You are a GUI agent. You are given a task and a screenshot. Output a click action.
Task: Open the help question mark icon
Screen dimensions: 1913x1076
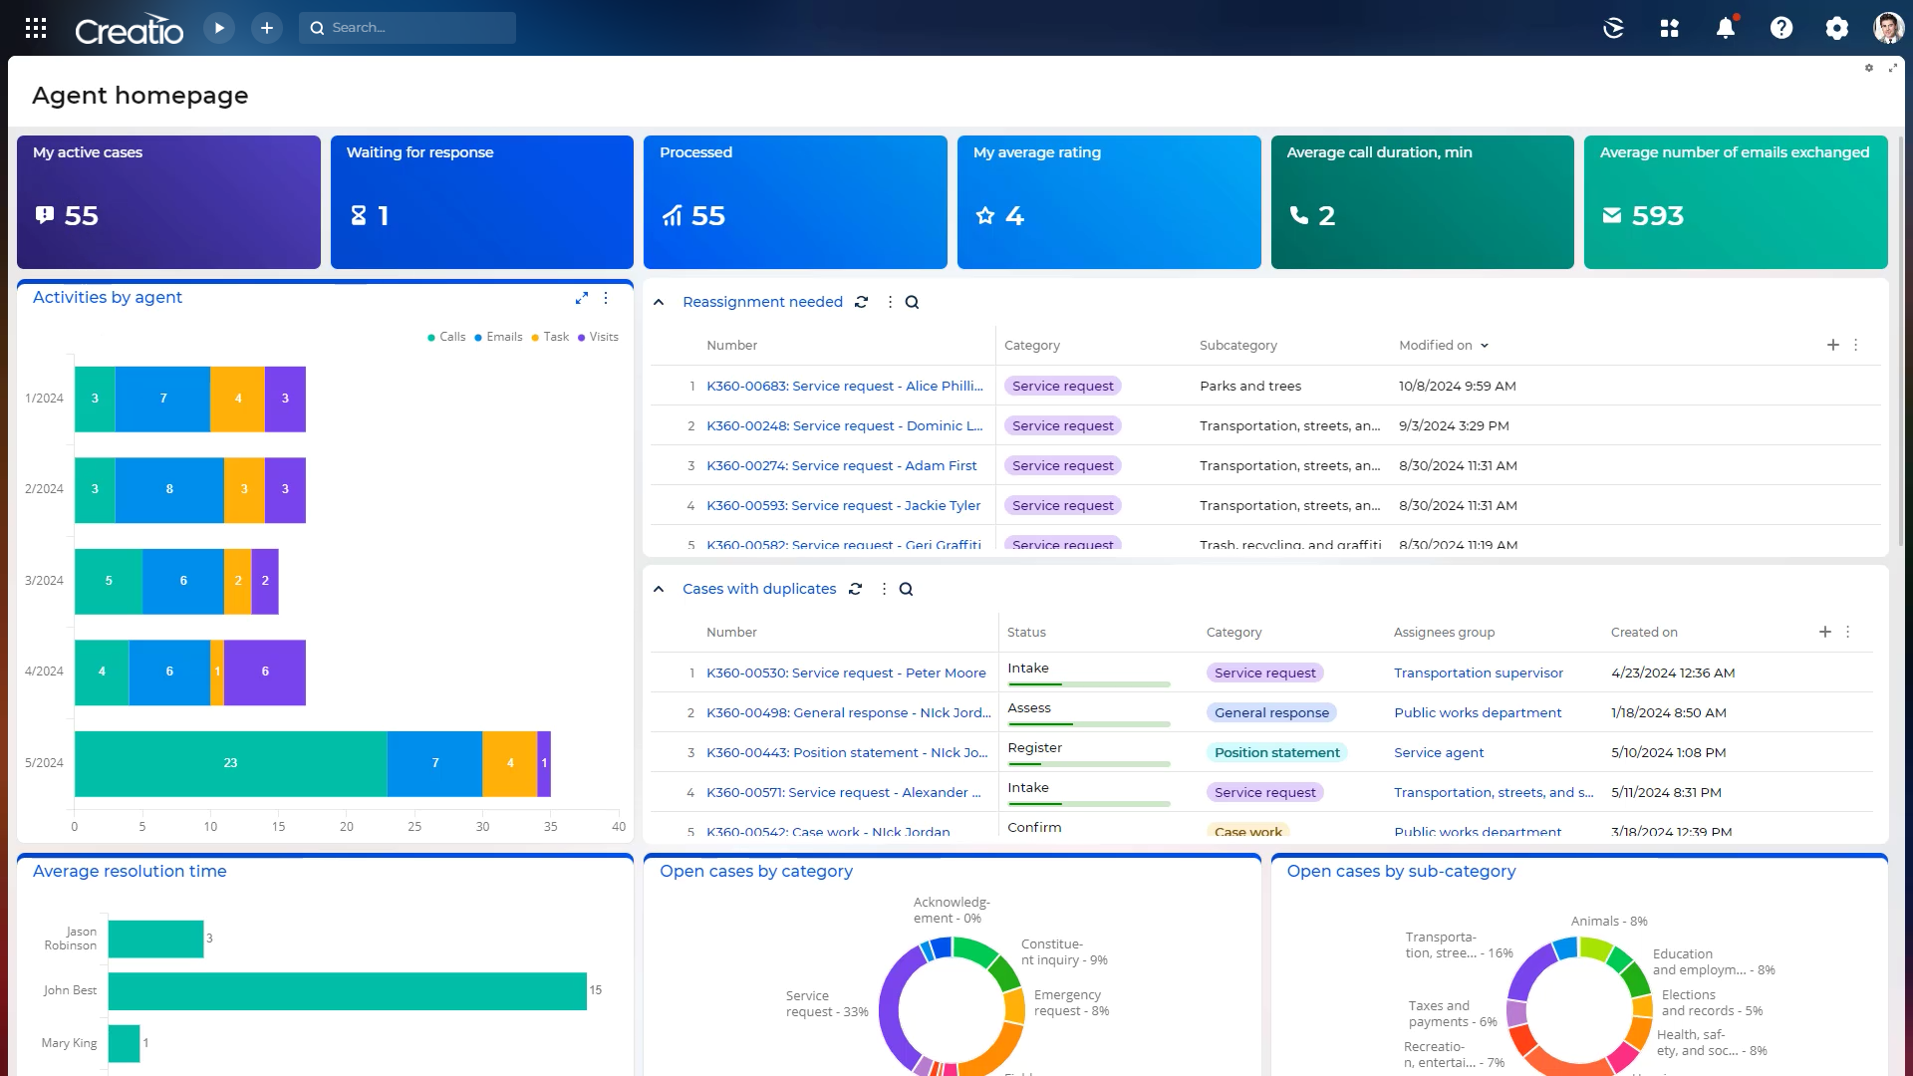point(1780,28)
